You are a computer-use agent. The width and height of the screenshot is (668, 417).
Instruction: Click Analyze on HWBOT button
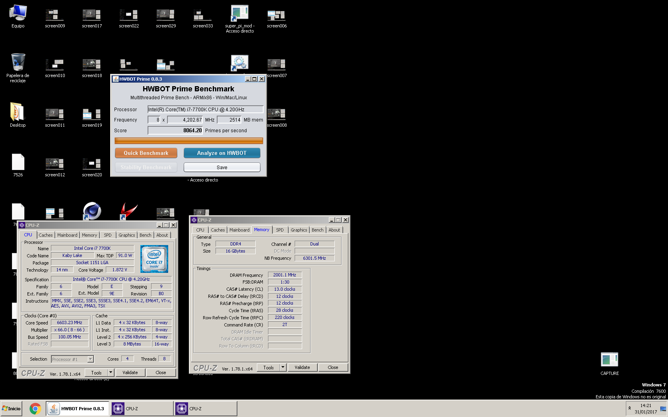[x=222, y=153]
